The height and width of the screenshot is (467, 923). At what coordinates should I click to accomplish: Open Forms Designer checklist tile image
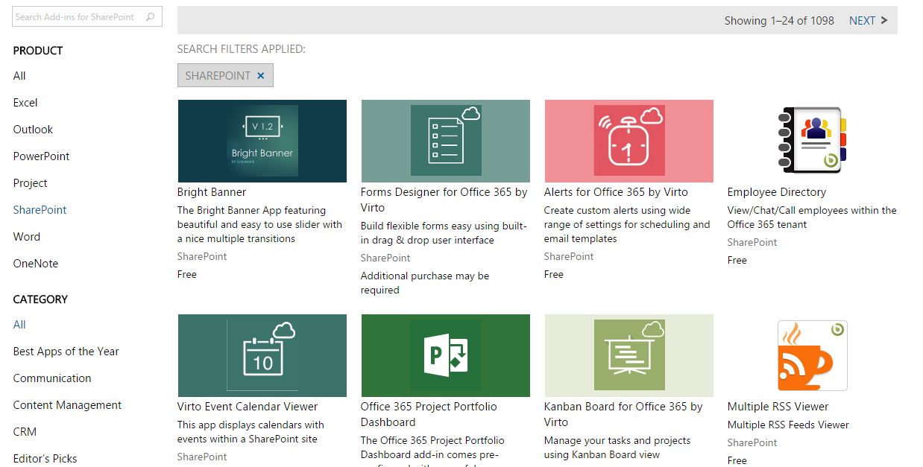445,141
